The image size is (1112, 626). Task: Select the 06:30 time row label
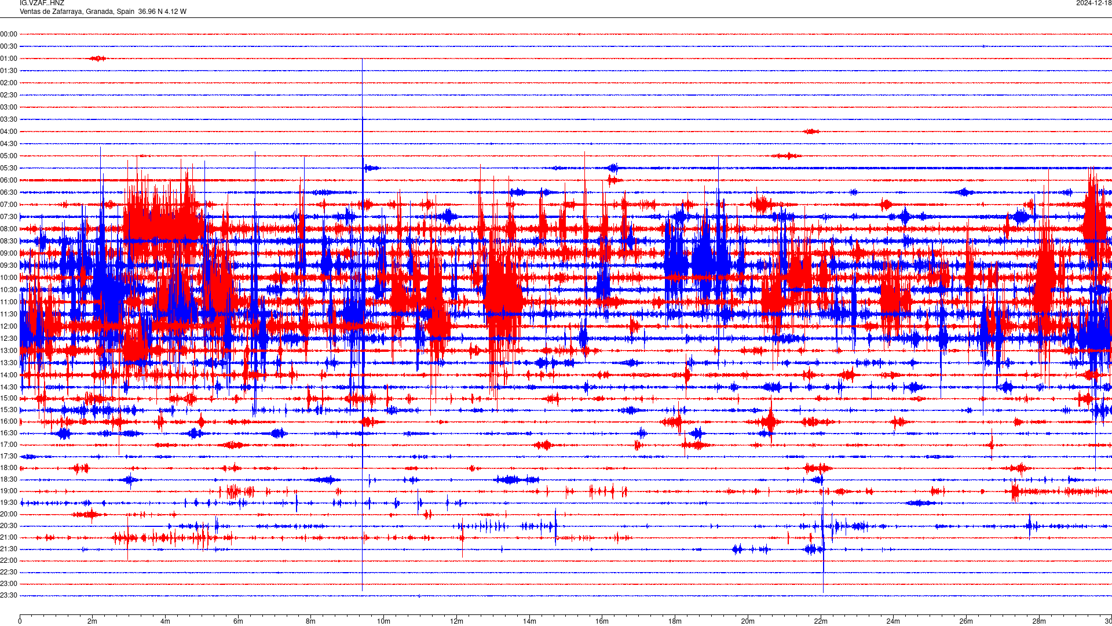coord(9,192)
